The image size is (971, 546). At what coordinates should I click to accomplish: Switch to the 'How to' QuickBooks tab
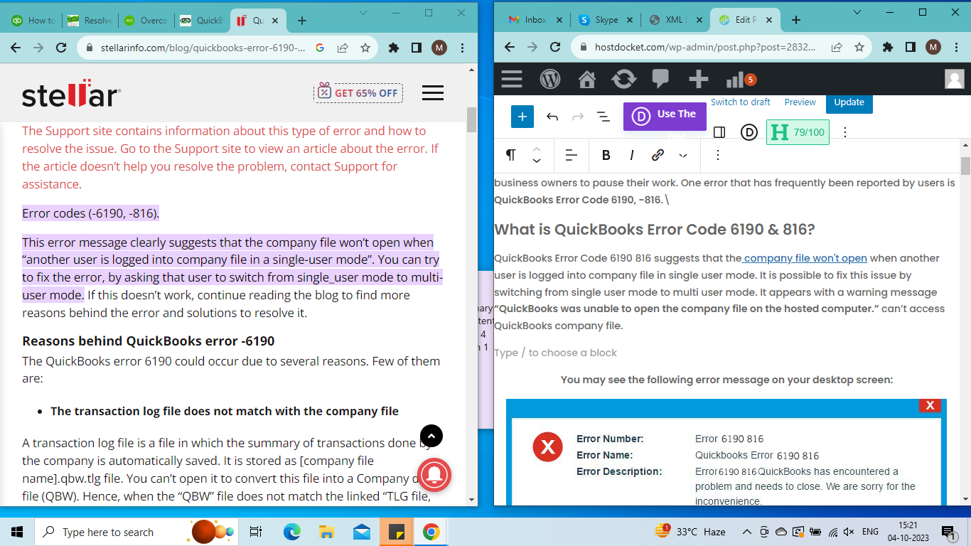[x=33, y=21]
